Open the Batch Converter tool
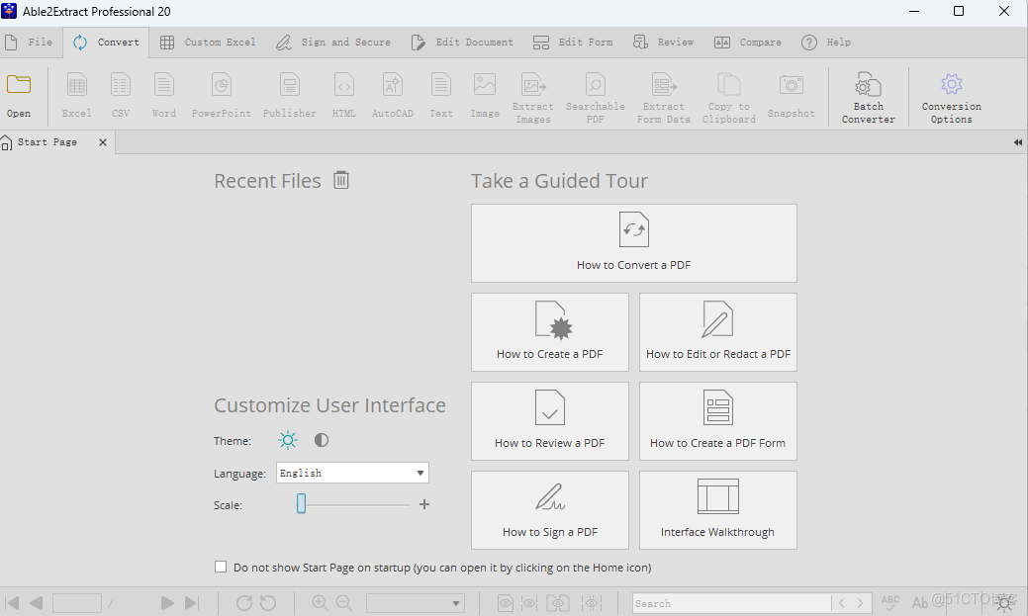The image size is (1028, 616). click(x=868, y=96)
